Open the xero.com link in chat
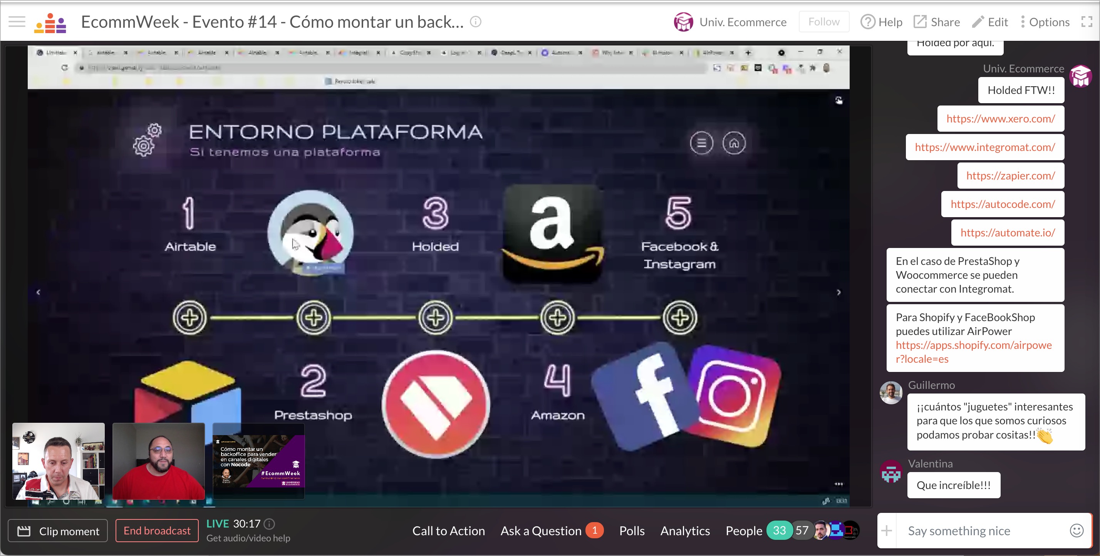Viewport: 1100px width, 556px height. tap(1001, 118)
